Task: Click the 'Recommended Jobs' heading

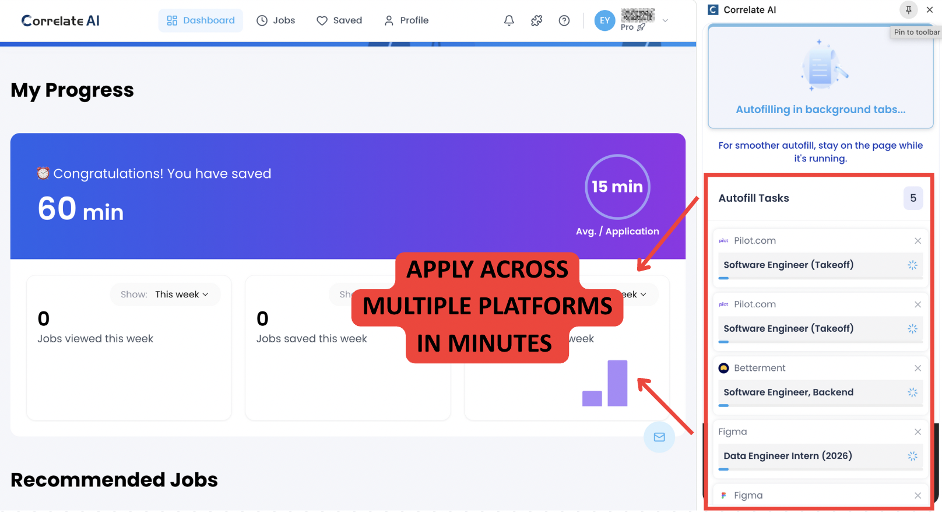Action: 114,480
